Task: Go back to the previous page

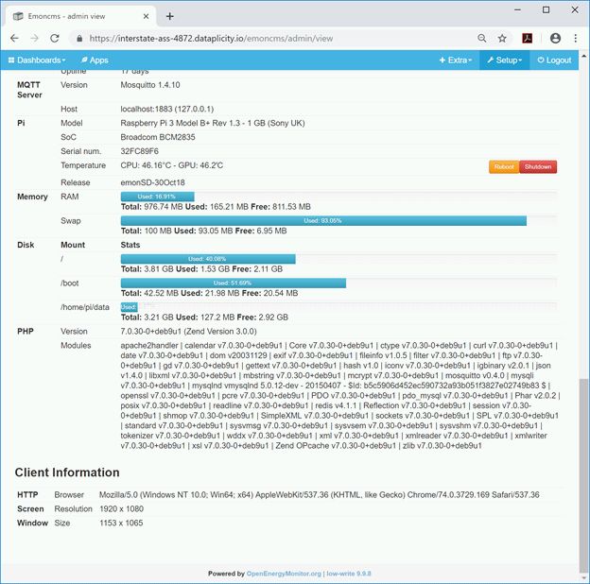Action: pyautogui.click(x=14, y=39)
